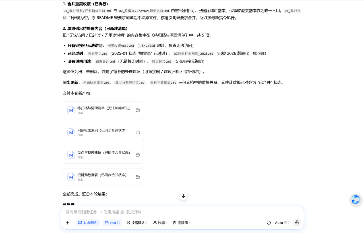Click the 盘点与整理建议.md inline code text
This screenshot has height=233, width=364.
tap(130, 83)
